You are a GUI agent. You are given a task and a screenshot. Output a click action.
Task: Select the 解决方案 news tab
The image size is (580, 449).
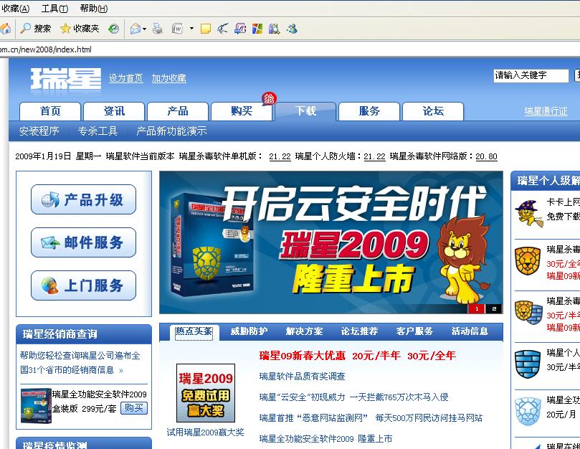304,331
